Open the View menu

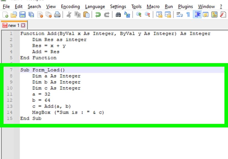[51, 7]
